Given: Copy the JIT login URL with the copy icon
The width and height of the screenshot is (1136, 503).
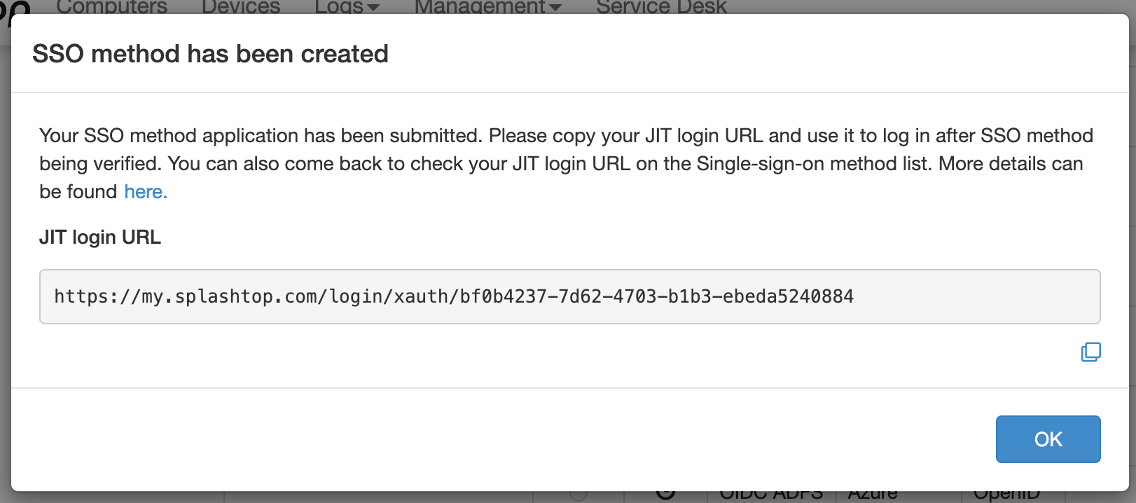Looking at the screenshot, I should pos(1090,352).
